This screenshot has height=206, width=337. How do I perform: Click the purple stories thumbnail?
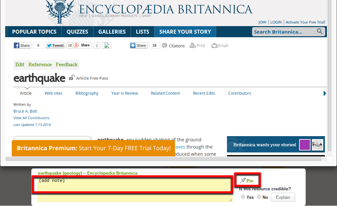coord(305,145)
